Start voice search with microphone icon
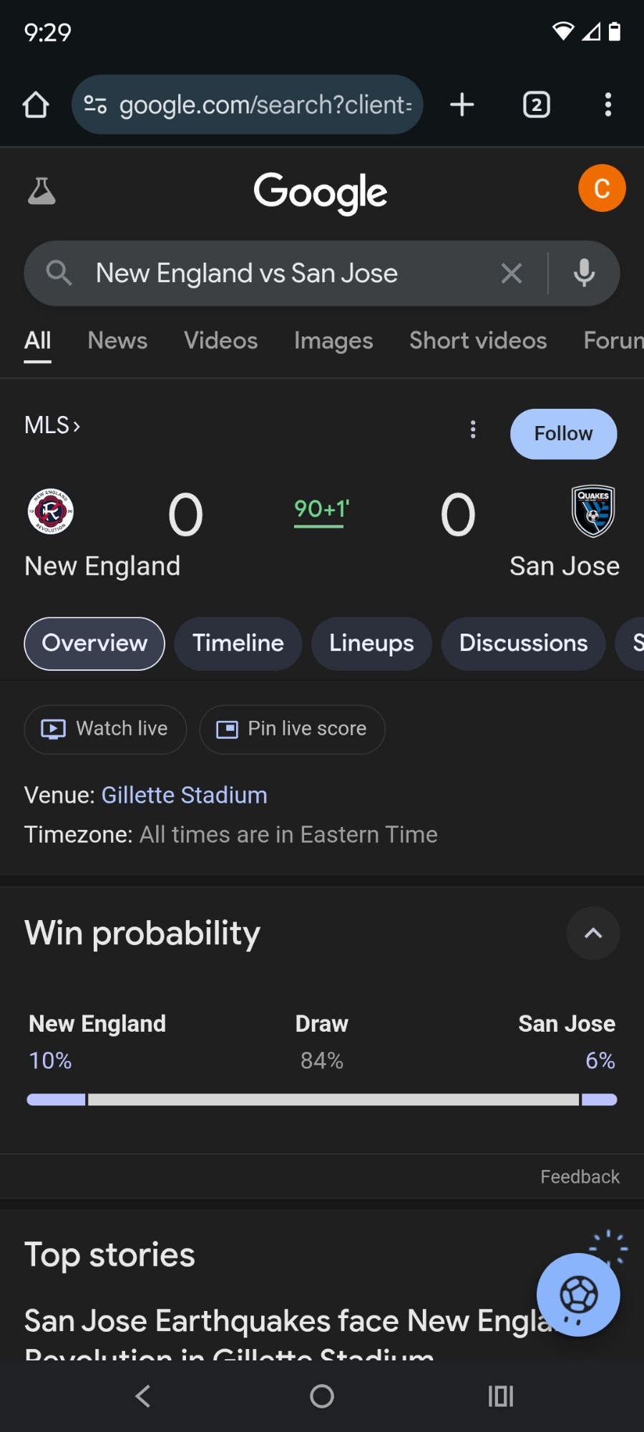Viewport: 644px width, 1432px height. click(x=584, y=273)
